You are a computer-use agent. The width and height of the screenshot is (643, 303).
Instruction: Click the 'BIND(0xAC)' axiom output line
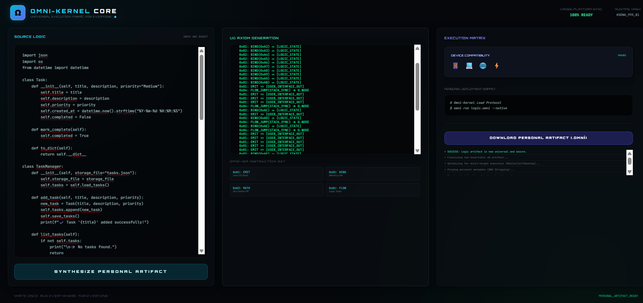tap(270, 110)
